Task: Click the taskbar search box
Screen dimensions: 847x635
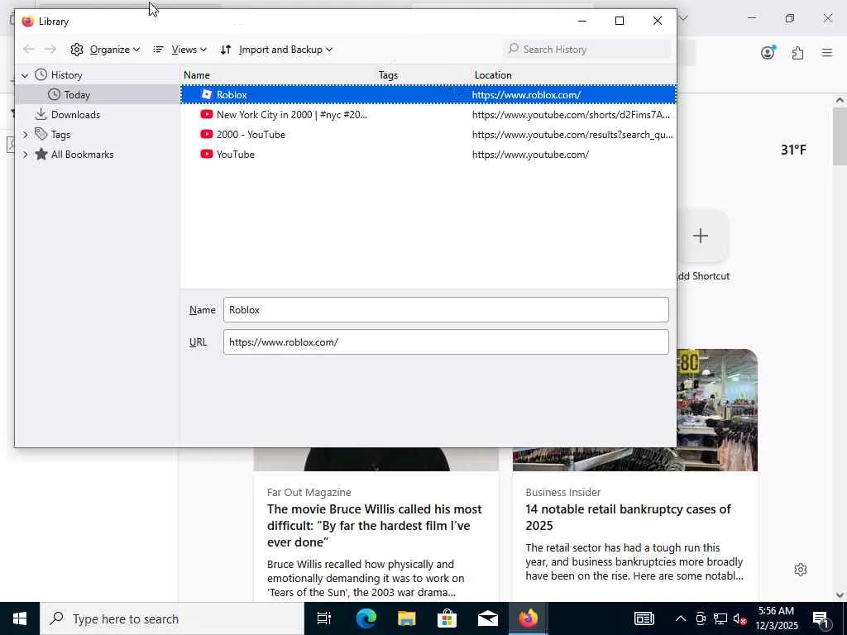Action: coord(172,618)
